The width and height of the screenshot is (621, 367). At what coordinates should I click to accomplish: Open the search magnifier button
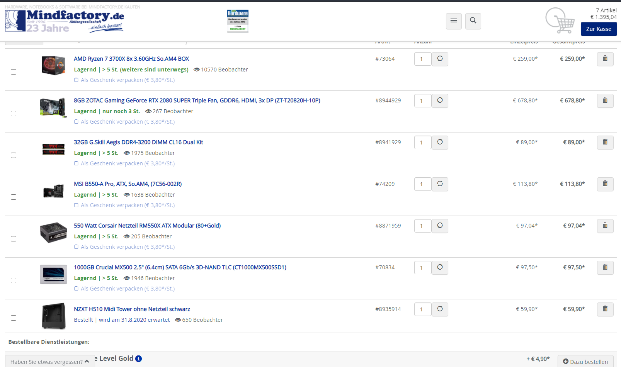(x=473, y=21)
